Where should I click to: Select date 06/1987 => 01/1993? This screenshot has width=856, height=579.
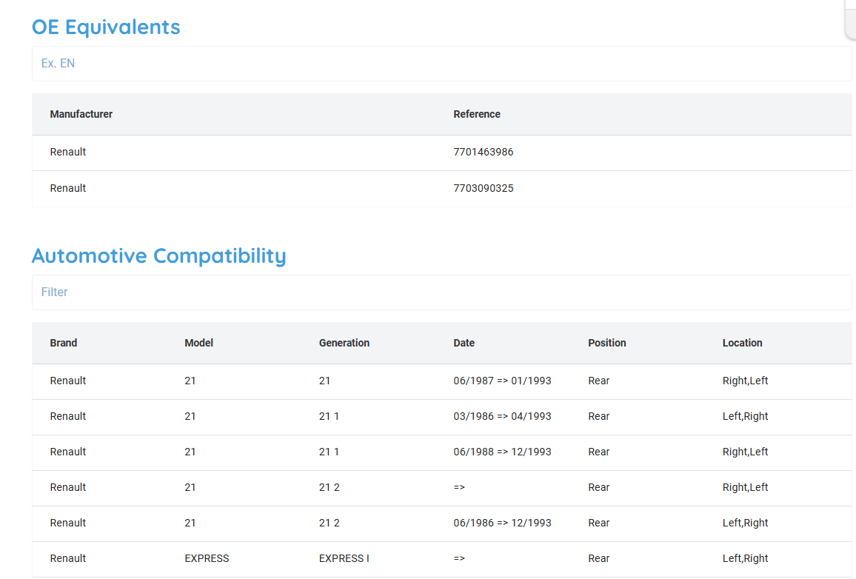tap(502, 381)
